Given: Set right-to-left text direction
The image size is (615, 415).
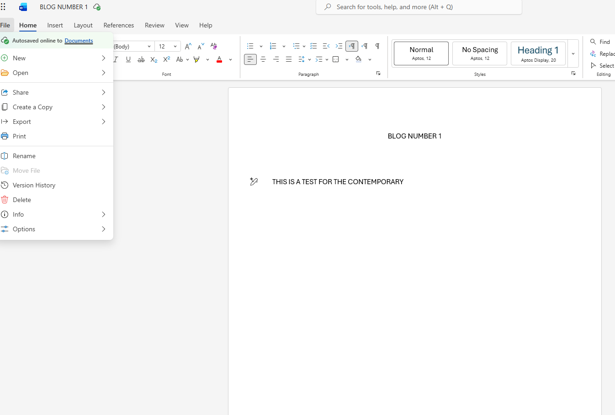Looking at the screenshot, I should click(365, 46).
